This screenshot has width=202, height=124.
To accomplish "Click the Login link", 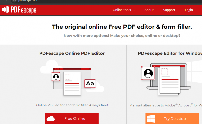I will coord(189,10).
